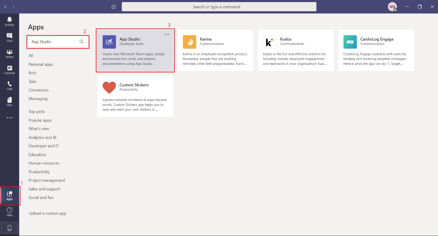
Task: Open the Calls phone icon
Action: pos(9,86)
